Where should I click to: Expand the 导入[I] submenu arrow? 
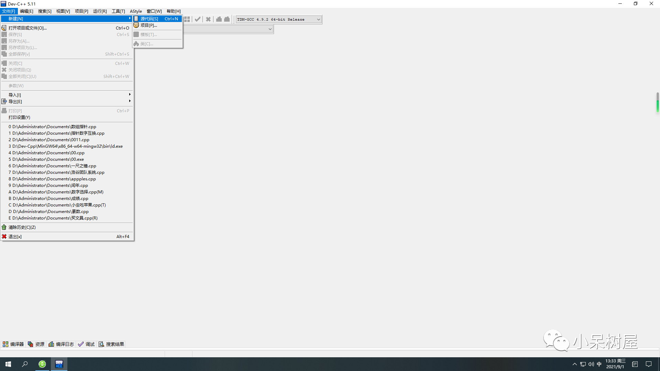130,94
